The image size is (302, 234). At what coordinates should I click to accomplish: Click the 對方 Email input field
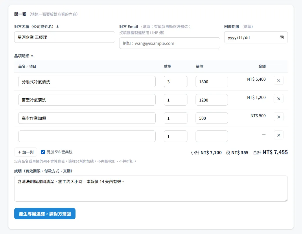pyautogui.click(x=170, y=43)
